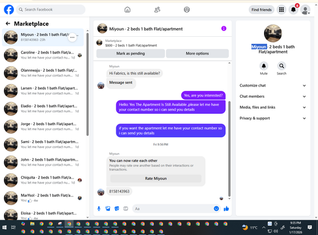Click the chat header listing thumbnail
Screen dimensions: 318x235
(102, 29)
